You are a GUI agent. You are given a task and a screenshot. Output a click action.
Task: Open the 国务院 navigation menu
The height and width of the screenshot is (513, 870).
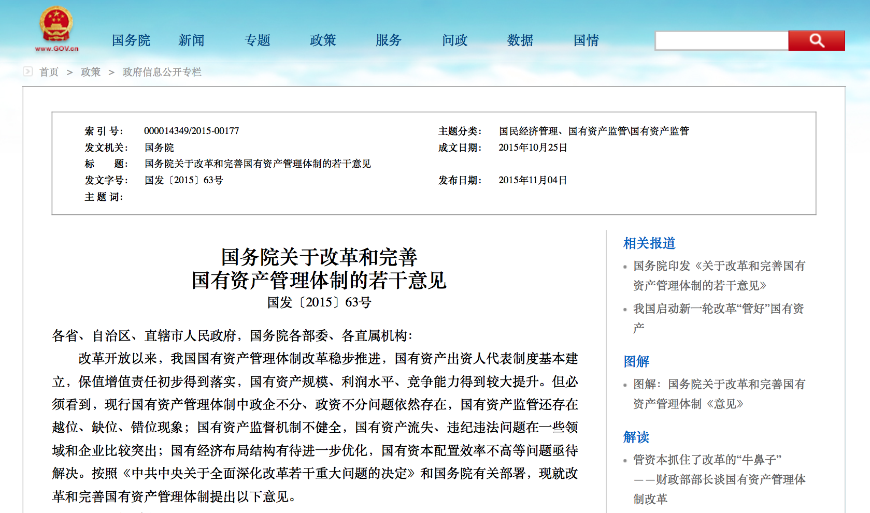131,40
